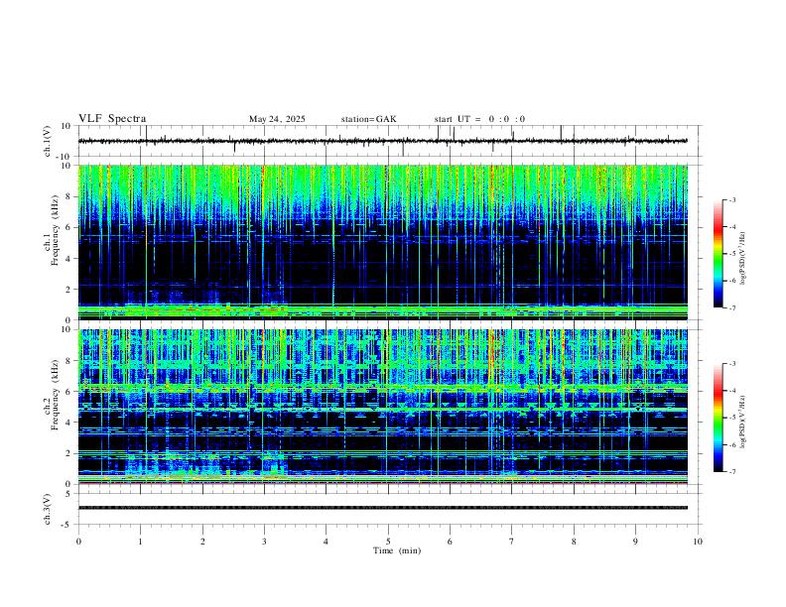Click the ch.2 spectrogram panel

point(382,407)
